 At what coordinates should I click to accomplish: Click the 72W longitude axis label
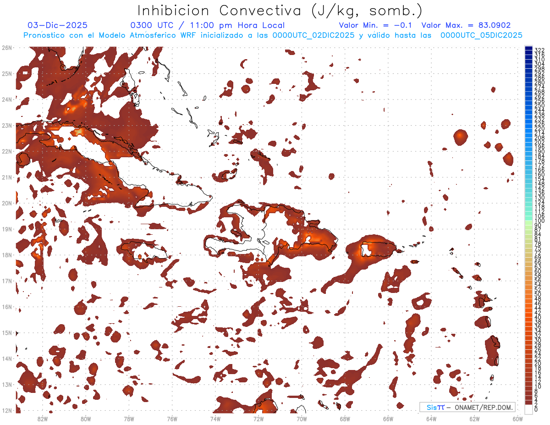258,419
